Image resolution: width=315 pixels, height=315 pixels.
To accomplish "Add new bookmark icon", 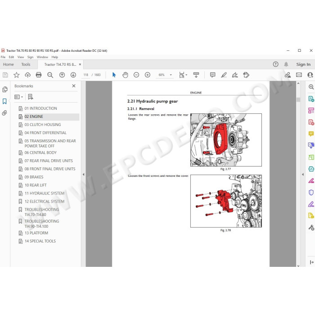I will 31,97.
